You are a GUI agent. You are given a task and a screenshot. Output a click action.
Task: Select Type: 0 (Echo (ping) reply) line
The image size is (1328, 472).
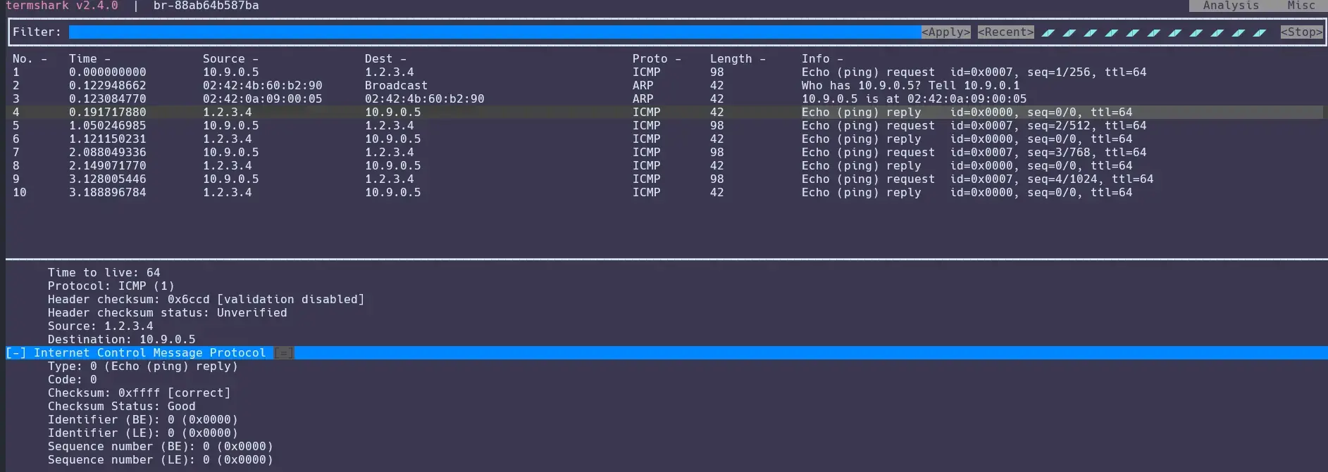click(x=142, y=366)
